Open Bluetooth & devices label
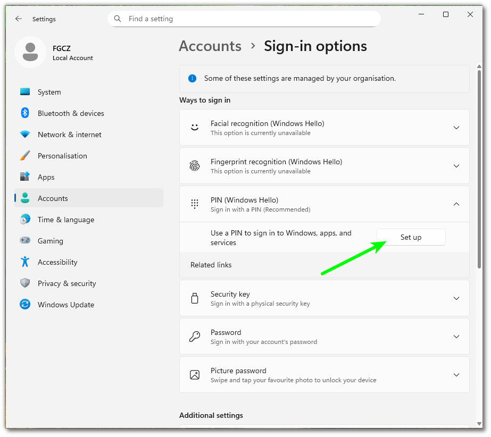 point(71,113)
